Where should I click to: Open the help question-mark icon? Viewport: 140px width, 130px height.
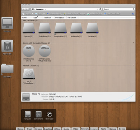[x=133, y=14]
